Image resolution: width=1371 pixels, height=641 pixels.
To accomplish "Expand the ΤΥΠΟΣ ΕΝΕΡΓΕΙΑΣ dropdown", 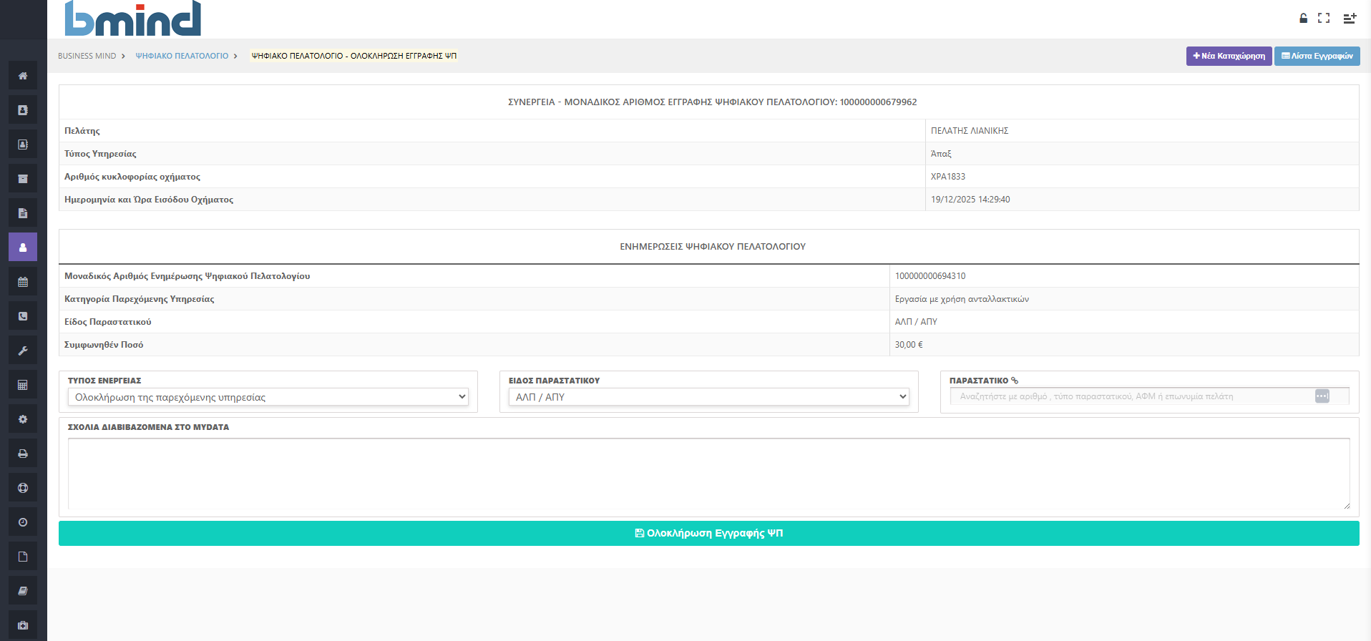I will 268,397.
